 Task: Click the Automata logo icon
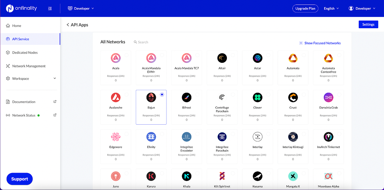click(x=293, y=58)
